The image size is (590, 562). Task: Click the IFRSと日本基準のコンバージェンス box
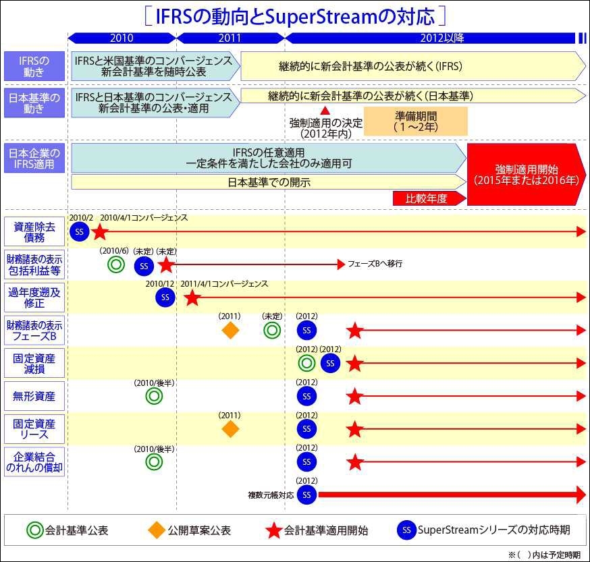156,103
